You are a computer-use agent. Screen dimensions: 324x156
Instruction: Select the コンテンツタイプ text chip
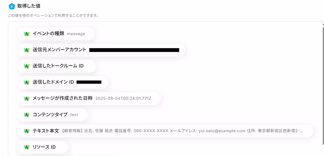(52, 115)
